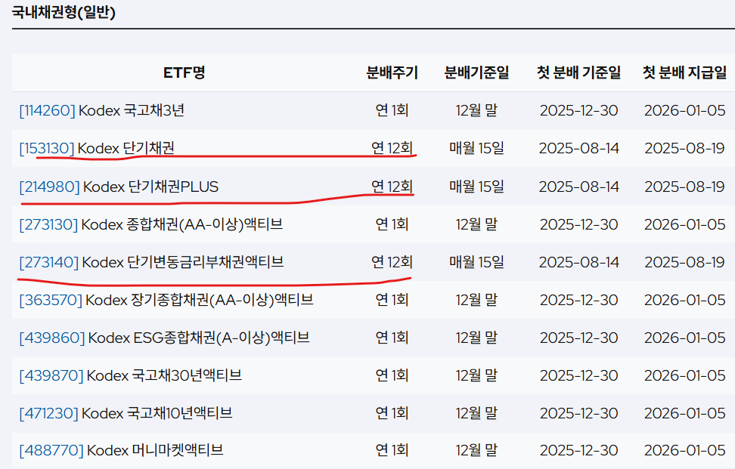
Task: Click 연 1회 in Kodex 머니마켓액티브 row
Action: tap(392, 450)
